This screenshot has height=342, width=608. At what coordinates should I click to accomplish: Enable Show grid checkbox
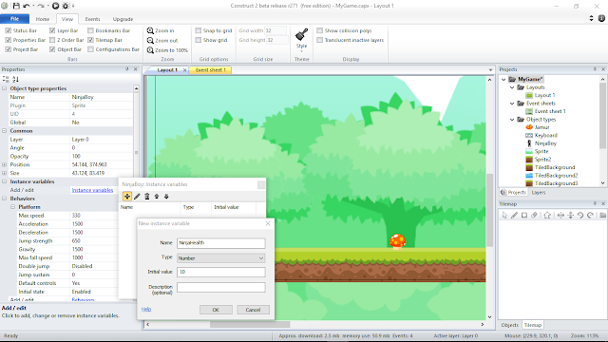tap(199, 40)
